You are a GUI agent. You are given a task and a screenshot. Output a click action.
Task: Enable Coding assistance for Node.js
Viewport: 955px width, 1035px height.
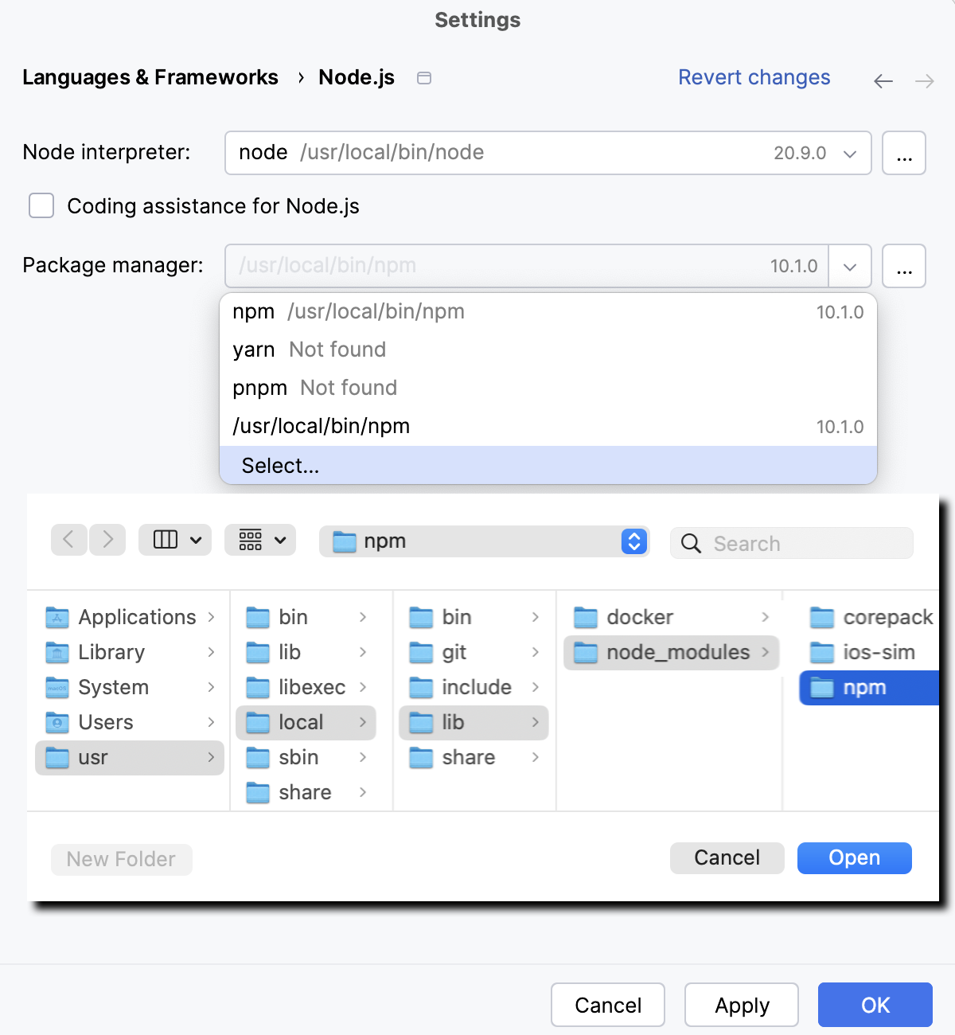tap(41, 205)
